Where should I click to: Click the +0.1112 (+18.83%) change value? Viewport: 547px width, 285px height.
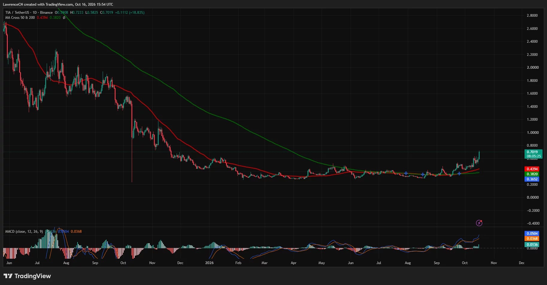pos(130,13)
